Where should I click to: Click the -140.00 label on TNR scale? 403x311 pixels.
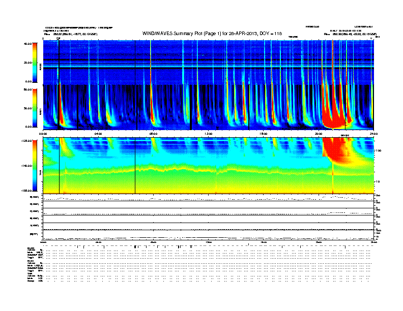pyautogui.click(x=26, y=166)
